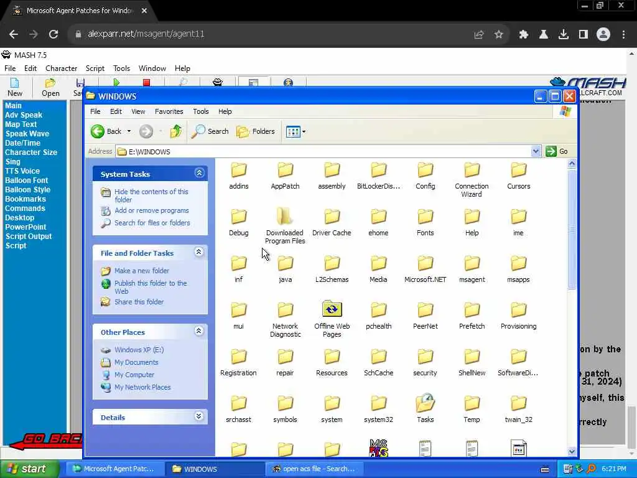Open the Prefetch folder
Screen dimensions: 637x478
click(472, 316)
